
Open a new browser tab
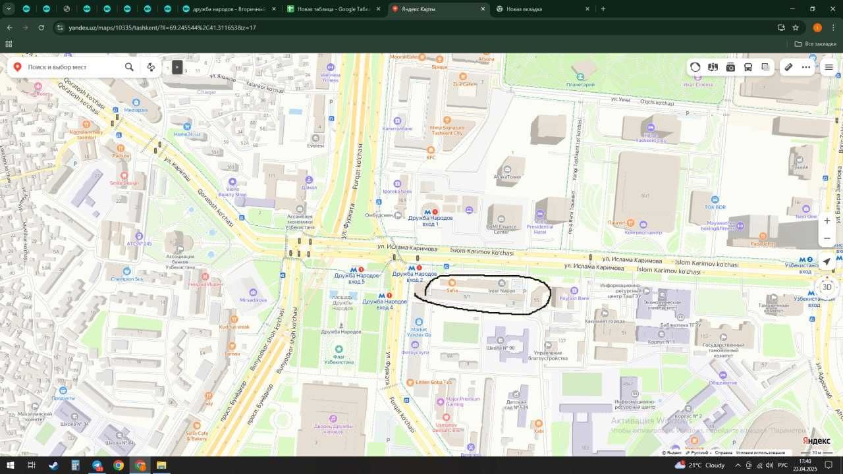(603, 9)
